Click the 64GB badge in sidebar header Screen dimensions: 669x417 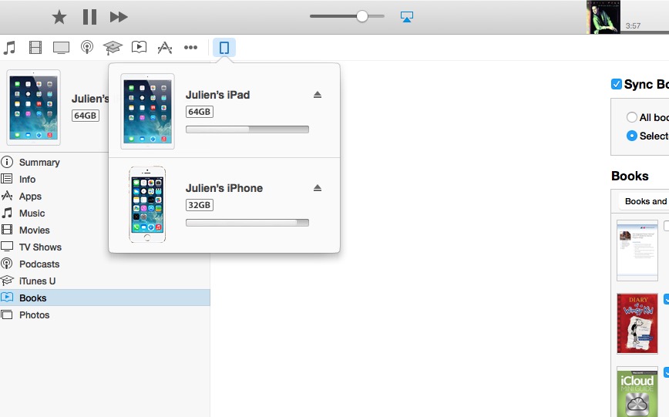[x=86, y=116]
